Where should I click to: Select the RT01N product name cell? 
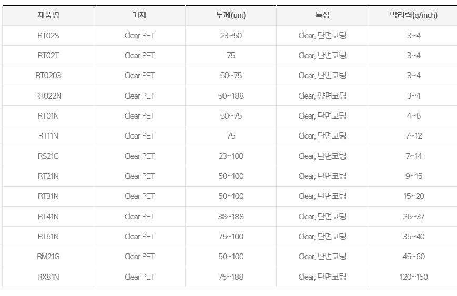[x=48, y=116]
